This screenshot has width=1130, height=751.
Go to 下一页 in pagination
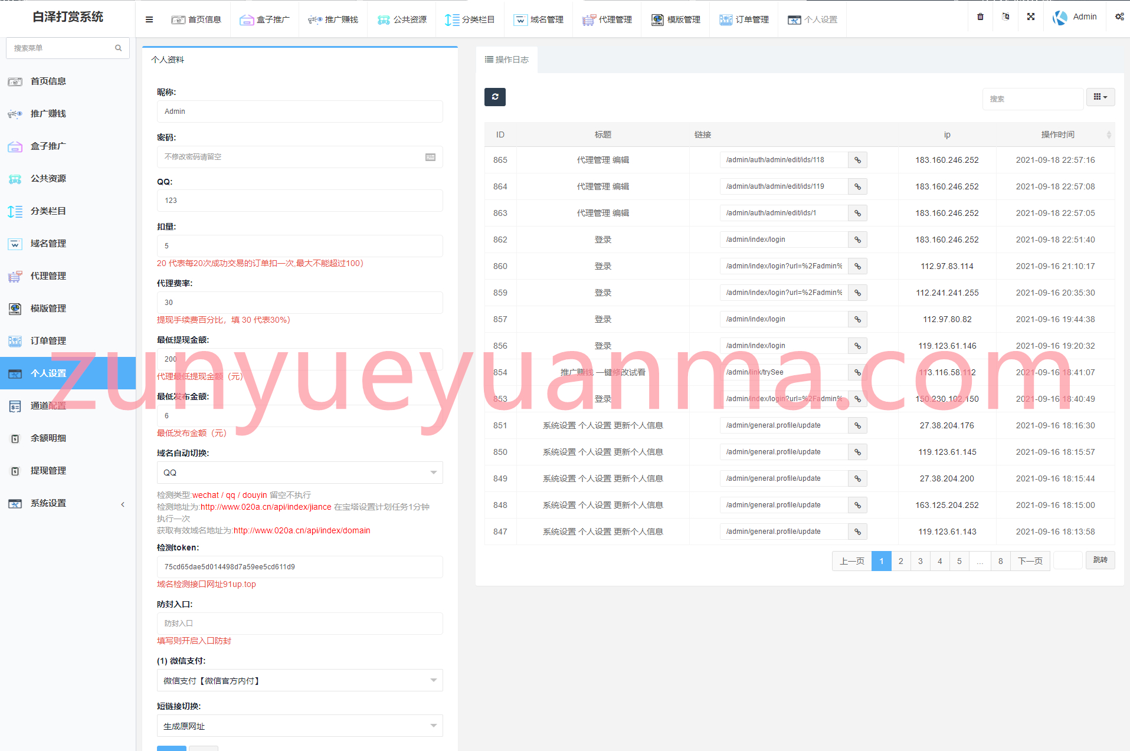click(x=1030, y=561)
